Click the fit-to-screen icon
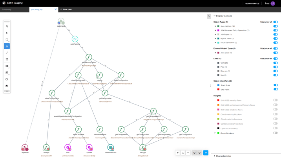This screenshot has height=158, width=281. pos(183,153)
